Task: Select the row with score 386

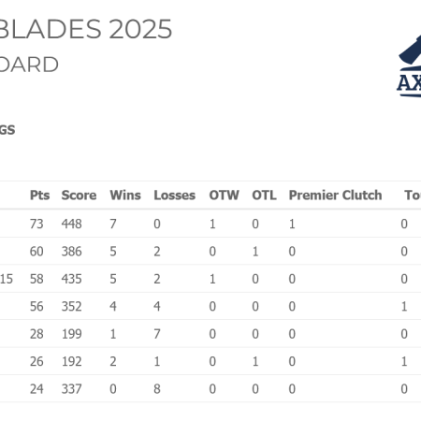Action: (210, 251)
